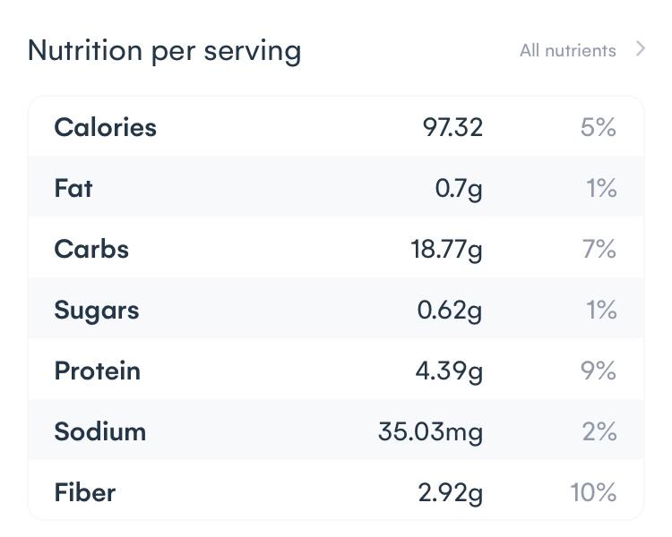Select the Sodium row label
The height and width of the screenshot is (537, 672).
click(x=99, y=431)
